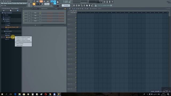
Task: Open the Линия snap dropdown
Action: click(x=56, y=6)
